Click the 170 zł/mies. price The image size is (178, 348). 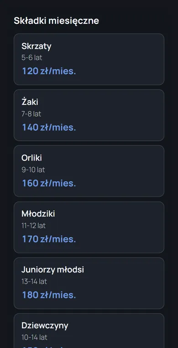coord(49,239)
